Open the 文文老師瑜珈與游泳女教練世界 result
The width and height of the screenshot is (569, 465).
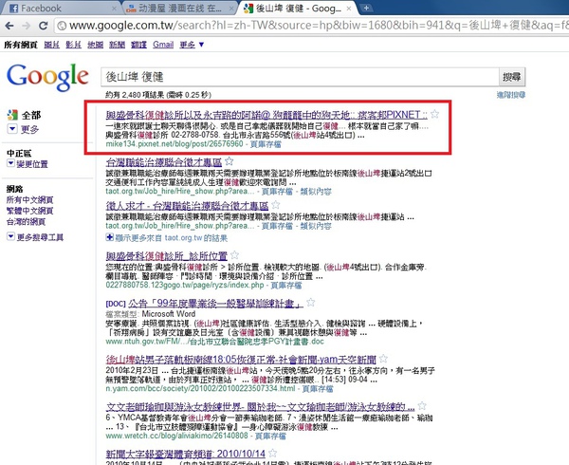[x=260, y=406]
